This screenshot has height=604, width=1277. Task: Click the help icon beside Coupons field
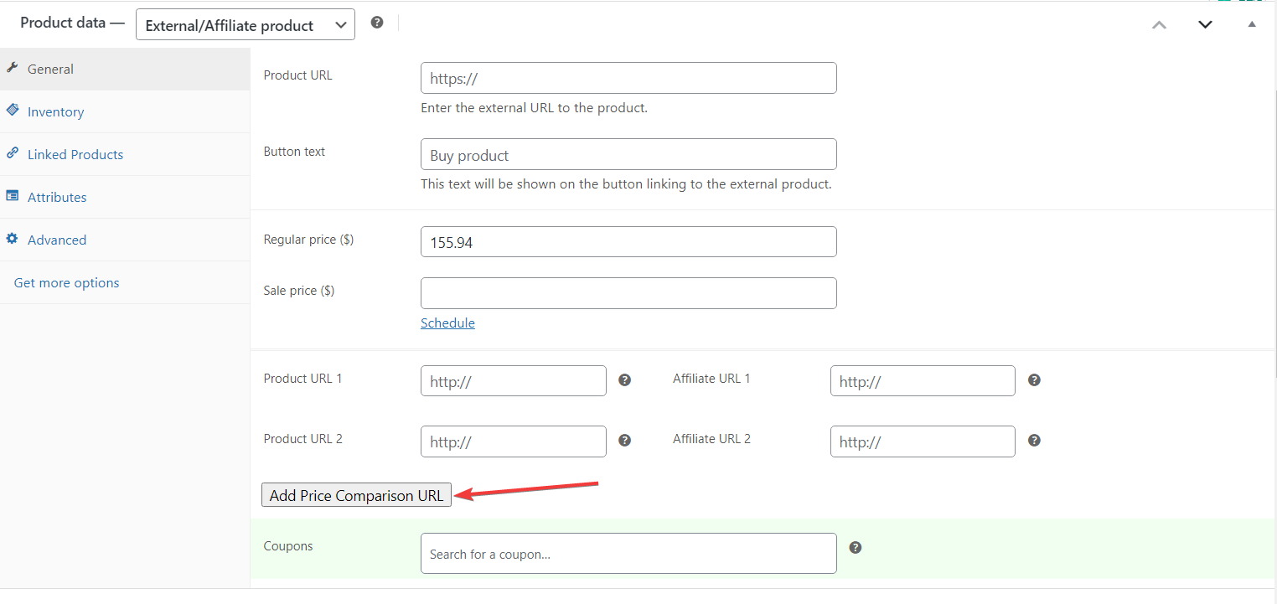pos(855,547)
